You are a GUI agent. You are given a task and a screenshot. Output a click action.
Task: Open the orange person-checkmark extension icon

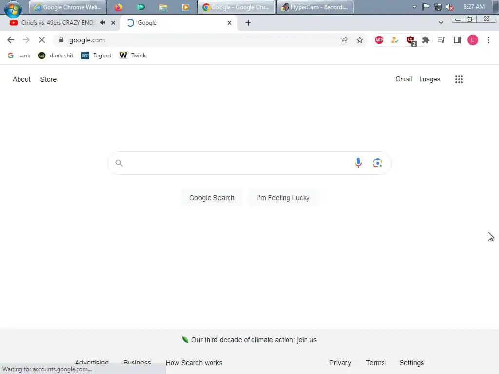(x=395, y=40)
